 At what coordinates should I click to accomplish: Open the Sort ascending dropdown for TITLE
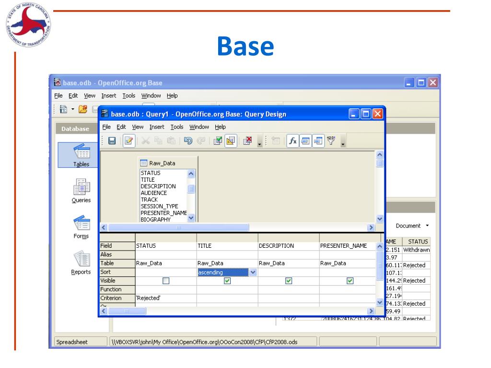tap(253, 272)
